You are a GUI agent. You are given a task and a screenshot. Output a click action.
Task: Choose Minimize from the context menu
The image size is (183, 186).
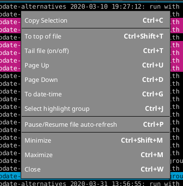coord(95,141)
